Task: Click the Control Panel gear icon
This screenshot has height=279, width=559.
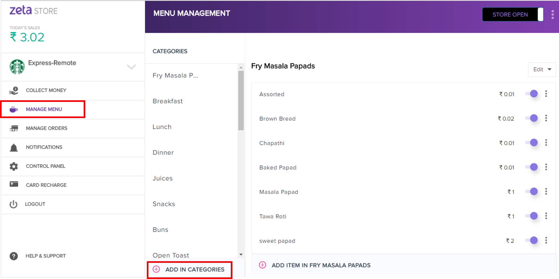Action: (x=14, y=166)
